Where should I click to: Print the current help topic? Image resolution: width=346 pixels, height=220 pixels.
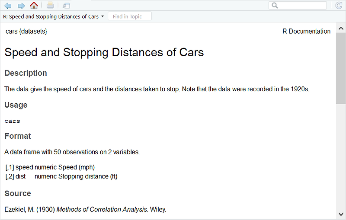(50, 5)
